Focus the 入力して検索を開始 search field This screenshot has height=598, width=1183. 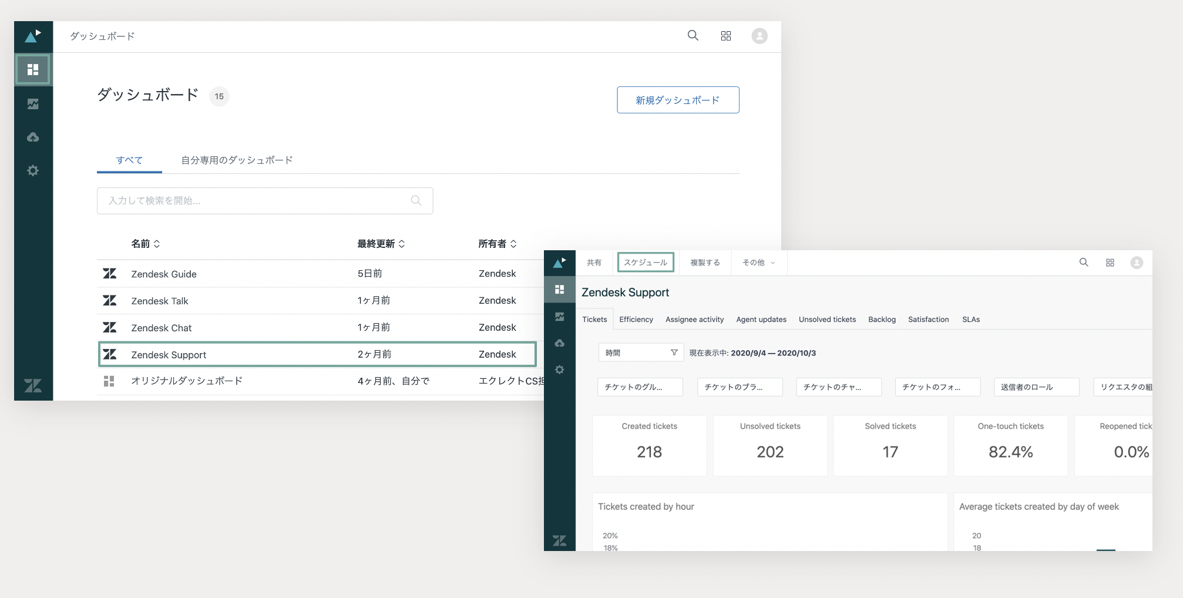(x=265, y=200)
